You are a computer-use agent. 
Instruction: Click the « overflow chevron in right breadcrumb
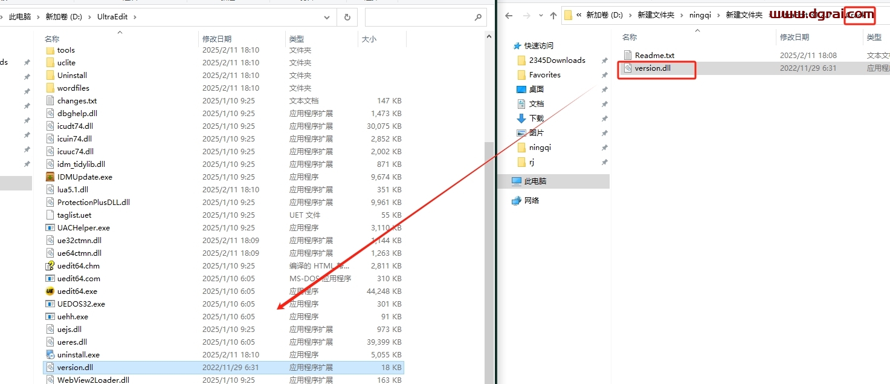coord(579,15)
